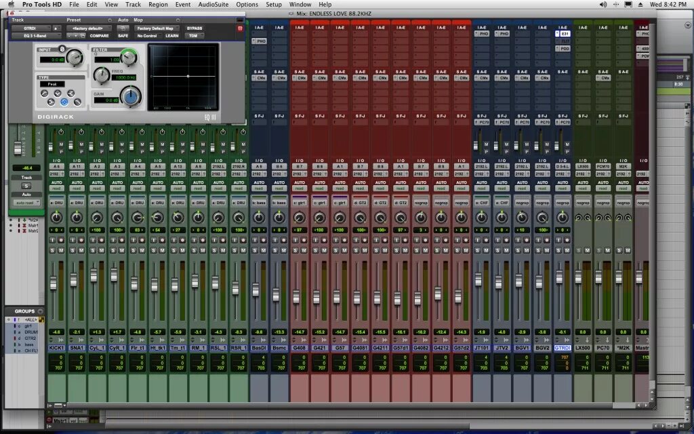Select the notch filter type icon

(x=58, y=94)
